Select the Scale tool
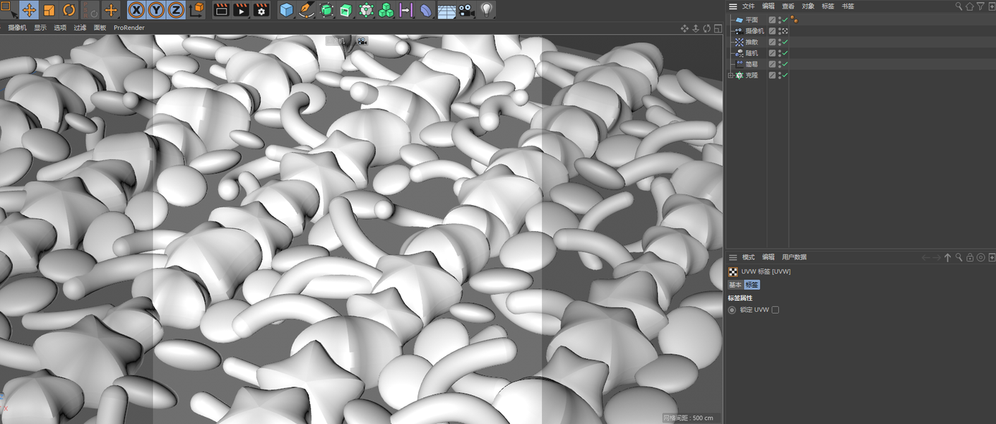Screen dimensions: 996x424 click(x=49, y=10)
